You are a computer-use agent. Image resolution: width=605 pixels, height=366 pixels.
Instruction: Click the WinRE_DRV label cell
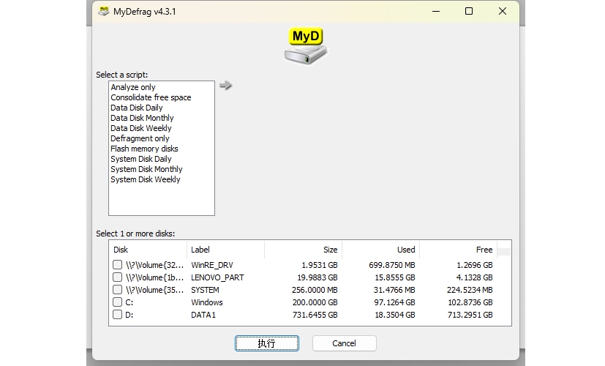(212, 265)
